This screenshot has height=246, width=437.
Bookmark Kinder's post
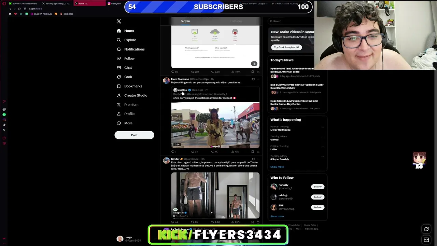253,222
